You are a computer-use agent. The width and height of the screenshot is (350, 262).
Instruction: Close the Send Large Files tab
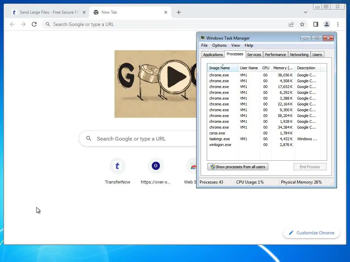pyautogui.click(x=84, y=12)
